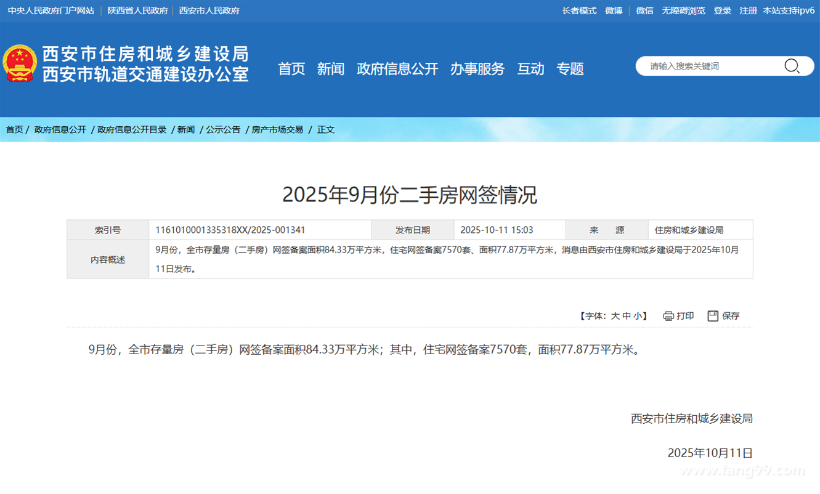Open the 首页 navigation menu item
Image resolution: width=820 pixels, height=494 pixels.
pyautogui.click(x=291, y=69)
